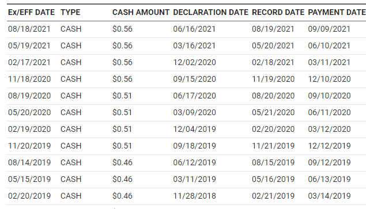Screen dimensions: 366x209
Task: Click declaration date 12/02/2020
Action: [x=194, y=63]
